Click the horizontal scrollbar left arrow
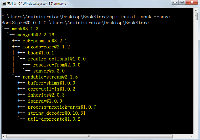The height and width of the screenshot is (140, 200). [4, 136]
